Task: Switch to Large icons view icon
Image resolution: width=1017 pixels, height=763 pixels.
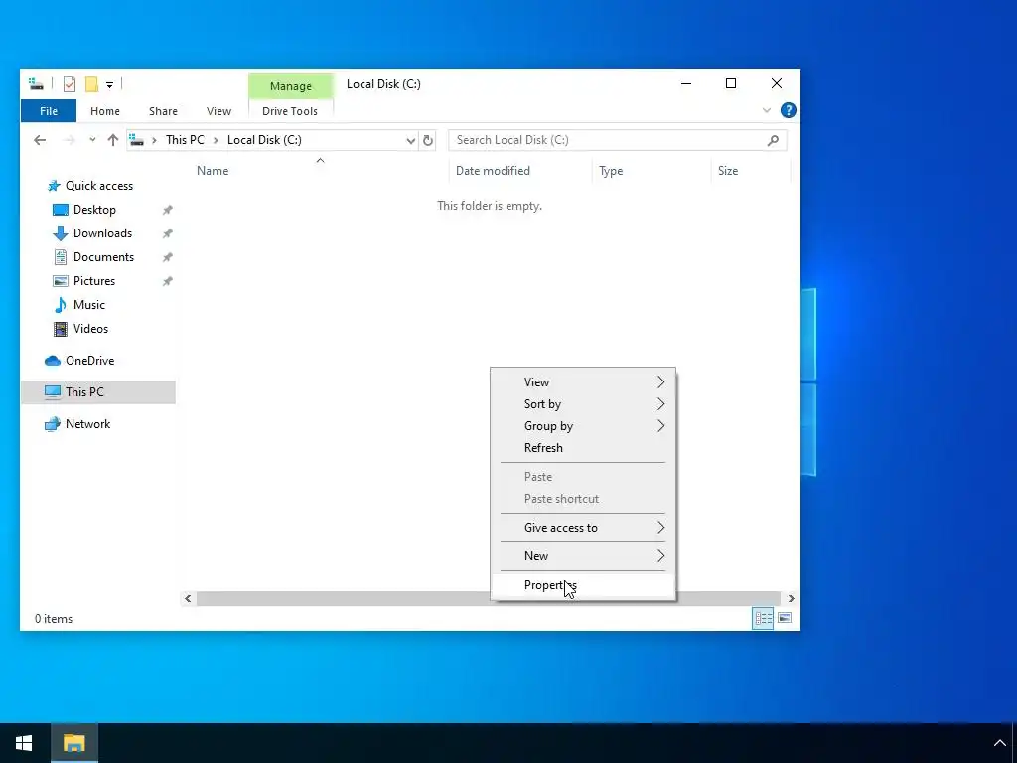Action: coord(785,618)
